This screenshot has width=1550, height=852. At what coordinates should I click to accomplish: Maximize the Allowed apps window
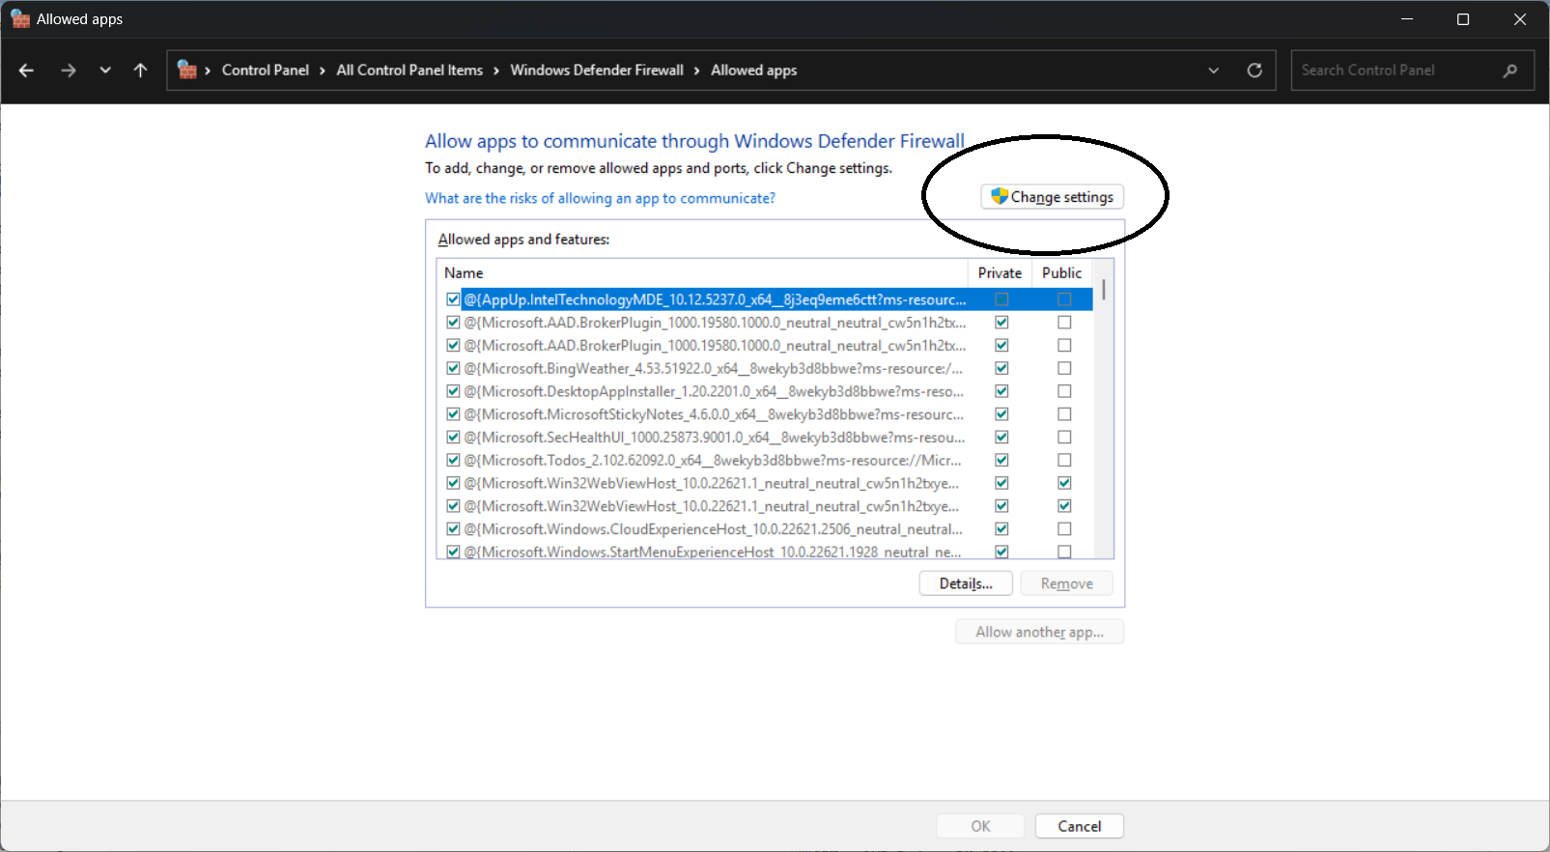[x=1463, y=19]
